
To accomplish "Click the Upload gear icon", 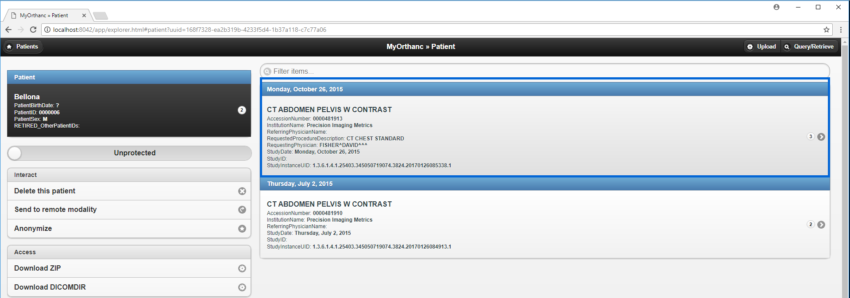I will coord(750,47).
